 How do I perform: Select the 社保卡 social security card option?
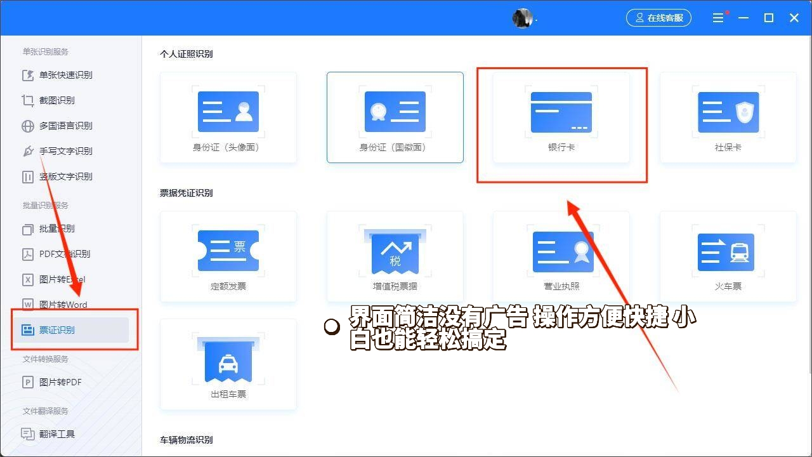coord(728,117)
